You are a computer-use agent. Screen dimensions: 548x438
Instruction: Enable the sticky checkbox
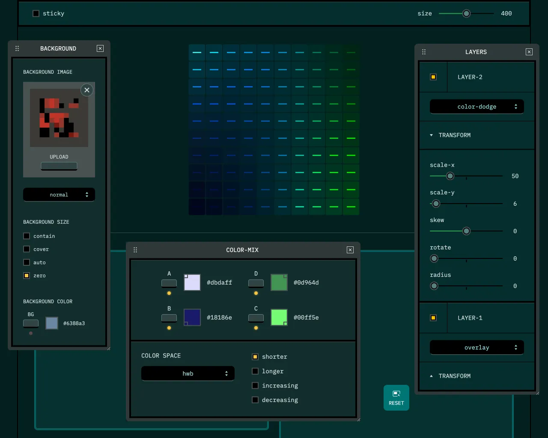[x=36, y=13]
